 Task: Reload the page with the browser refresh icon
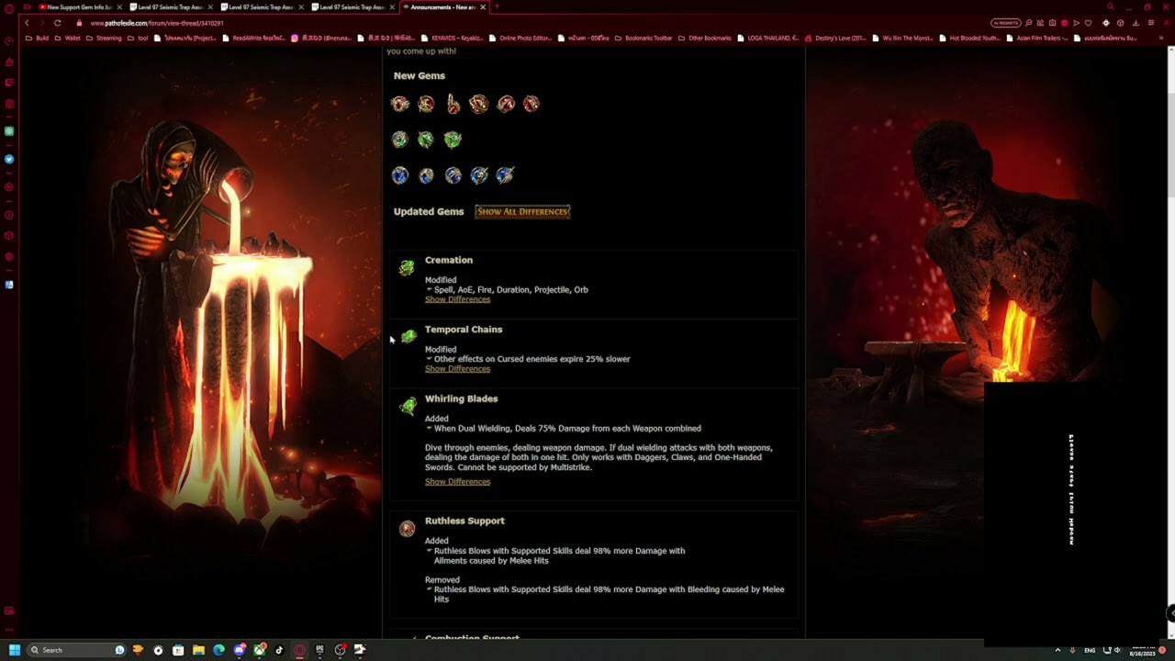point(57,23)
